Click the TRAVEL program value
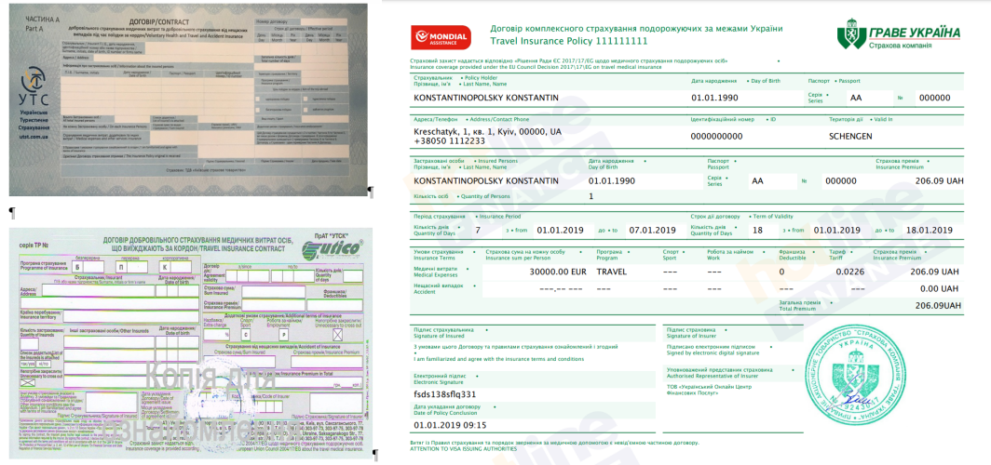Viewport: 991px width, 465px height. click(x=611, y=272)
